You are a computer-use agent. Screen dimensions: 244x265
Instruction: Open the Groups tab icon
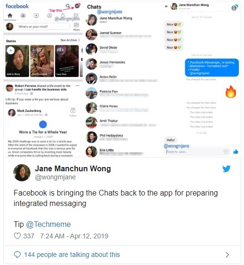pos(23,16)
